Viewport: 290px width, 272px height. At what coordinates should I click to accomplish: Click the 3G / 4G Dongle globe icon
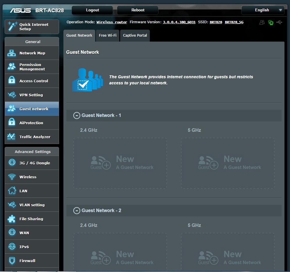(x=12, y=162)
